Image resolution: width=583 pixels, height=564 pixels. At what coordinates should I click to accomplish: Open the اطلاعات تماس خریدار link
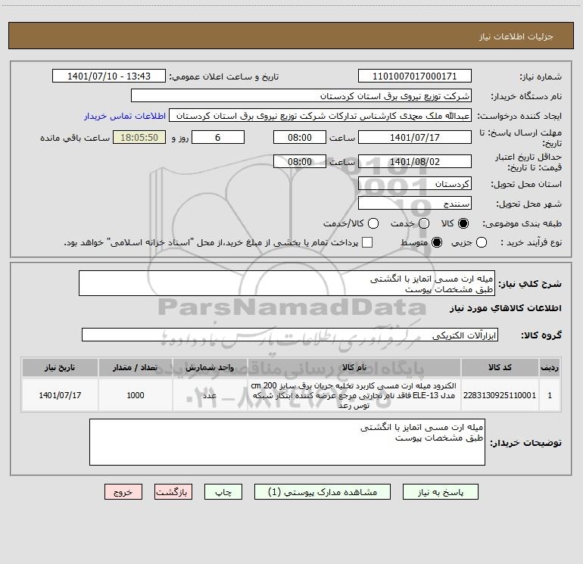(125, 116)
